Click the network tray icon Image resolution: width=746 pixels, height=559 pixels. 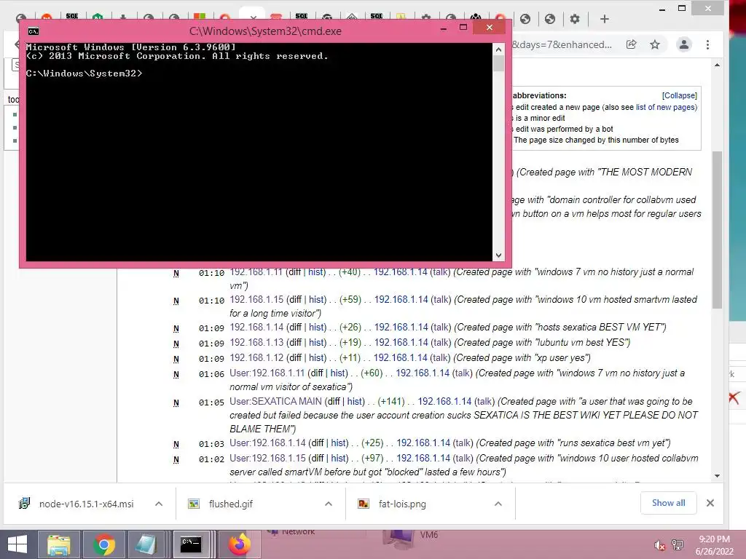678,546
